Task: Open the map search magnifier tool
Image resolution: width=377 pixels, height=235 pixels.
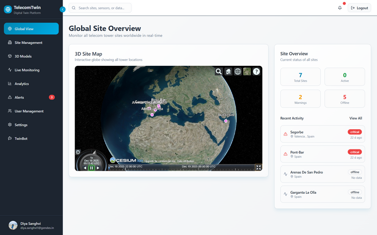Action: tap(219, 71)
